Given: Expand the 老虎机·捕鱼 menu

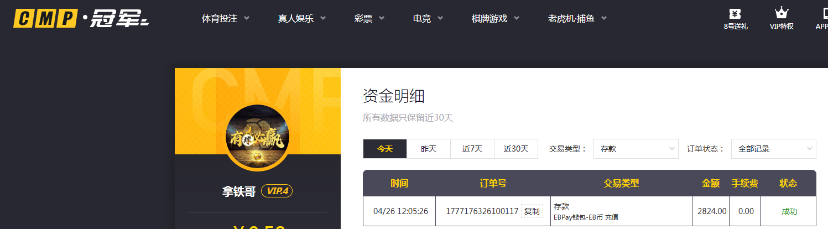Looking at the screenshot, I should 577,18.
